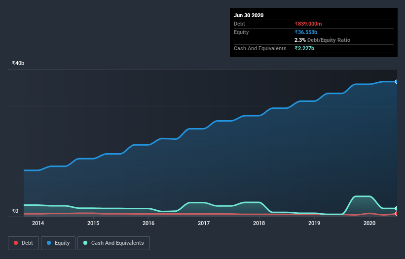Select the 2020 axis label

pos(369,223)
